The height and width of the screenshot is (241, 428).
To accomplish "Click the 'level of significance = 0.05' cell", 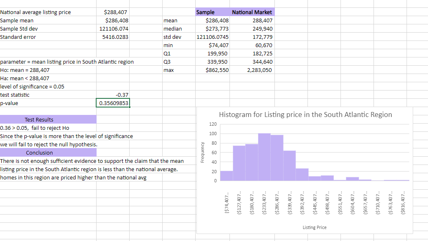I will (48, 87).
